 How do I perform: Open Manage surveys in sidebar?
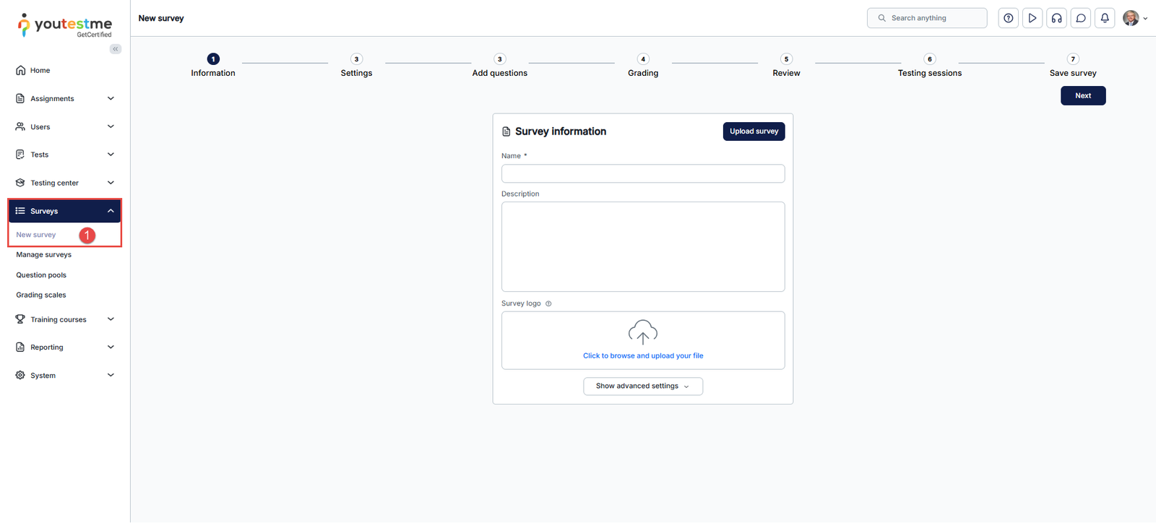click(44, 255)
